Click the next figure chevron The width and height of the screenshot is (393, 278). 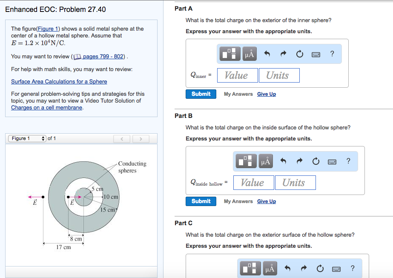point(141,138)
